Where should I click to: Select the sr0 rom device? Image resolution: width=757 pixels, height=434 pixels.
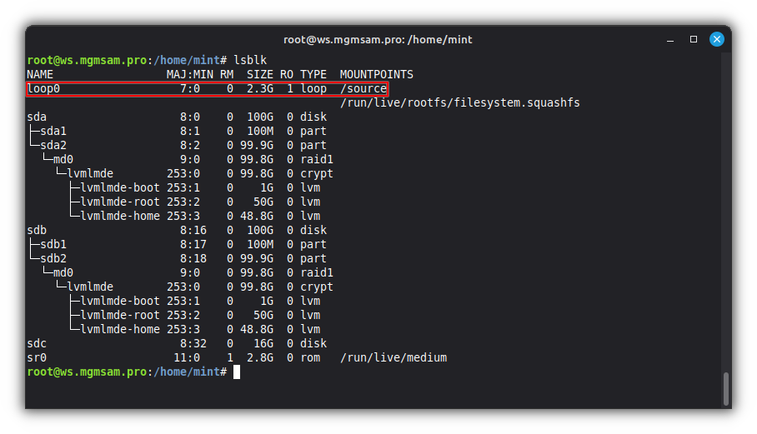click(37, 357)
